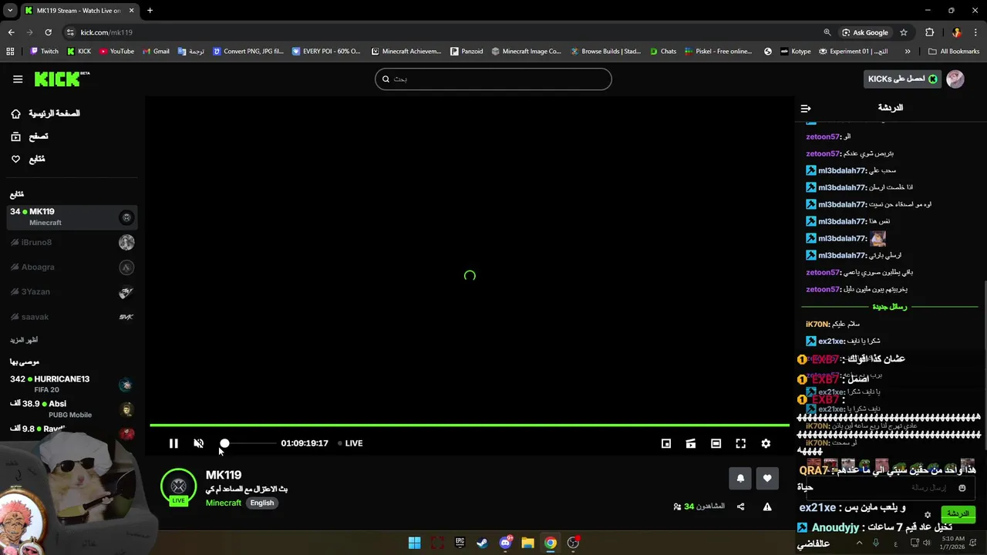Open chat settings gear icon

928,515
